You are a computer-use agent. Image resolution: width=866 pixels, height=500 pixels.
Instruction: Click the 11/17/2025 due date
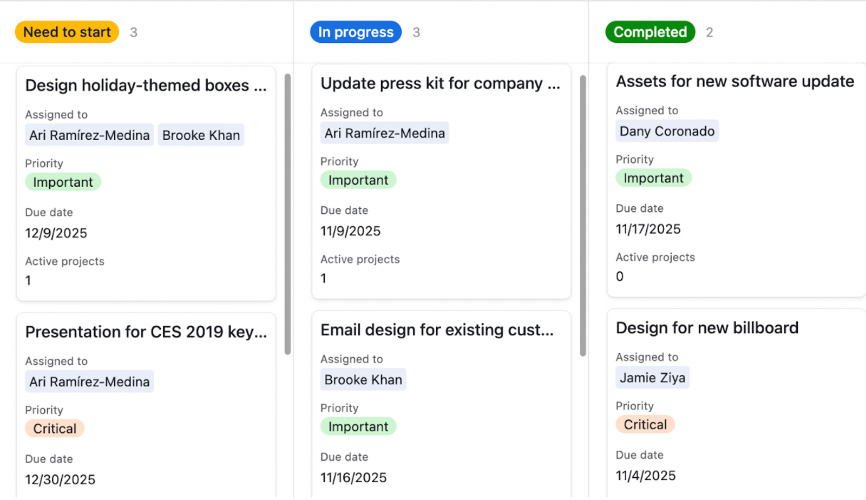648,229
